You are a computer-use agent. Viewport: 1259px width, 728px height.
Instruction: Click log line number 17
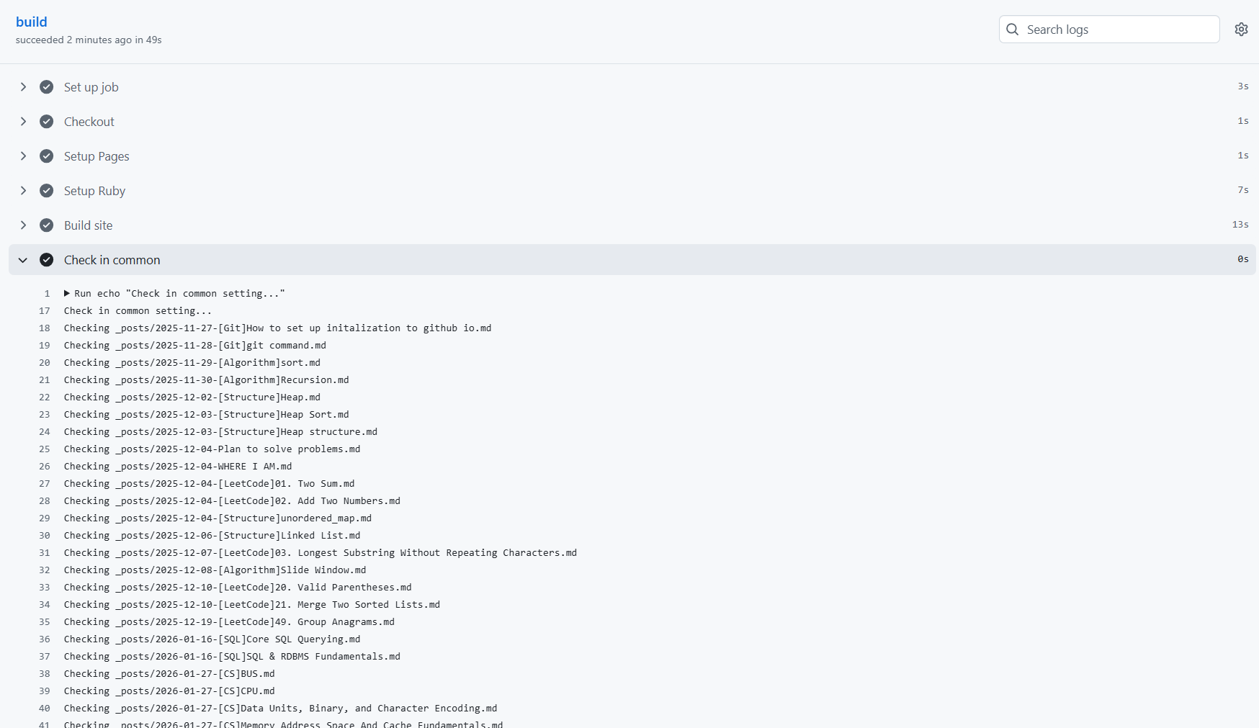(x=45, y=311)
